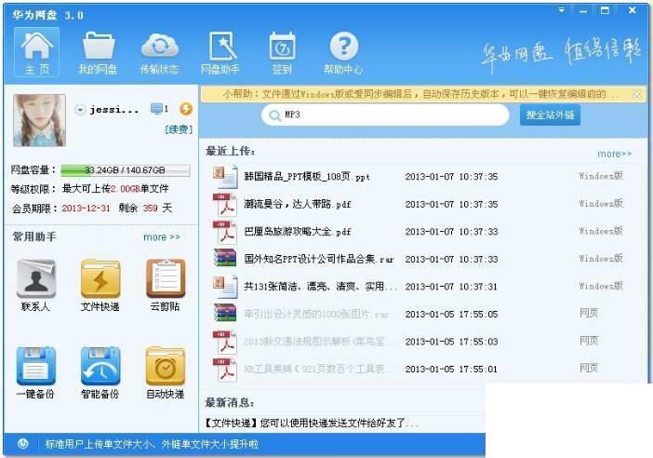Open the 签到 check-in calendar
The image size is (653, 458).
tap(282, 52)
